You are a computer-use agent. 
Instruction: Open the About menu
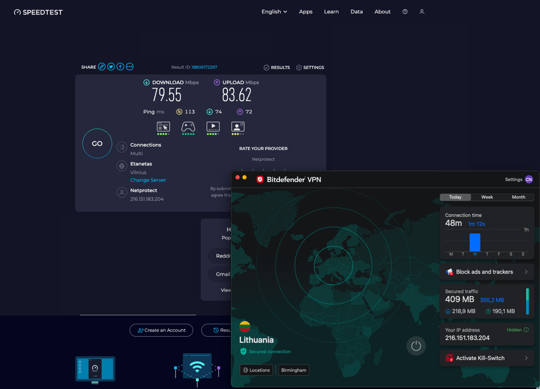click(382, 12)
